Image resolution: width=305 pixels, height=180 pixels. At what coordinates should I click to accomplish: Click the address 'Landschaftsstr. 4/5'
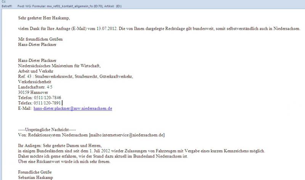[x=35, y=87]
